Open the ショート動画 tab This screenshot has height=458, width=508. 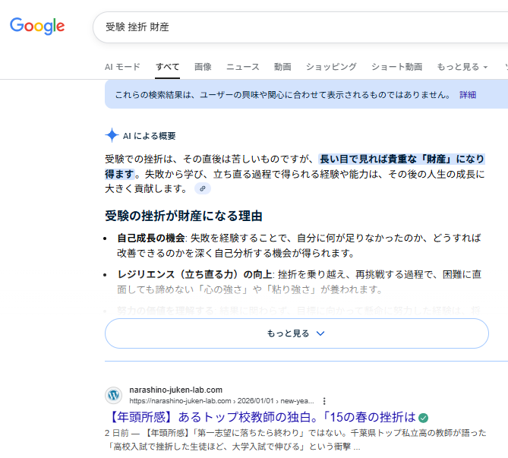point(396,67)
